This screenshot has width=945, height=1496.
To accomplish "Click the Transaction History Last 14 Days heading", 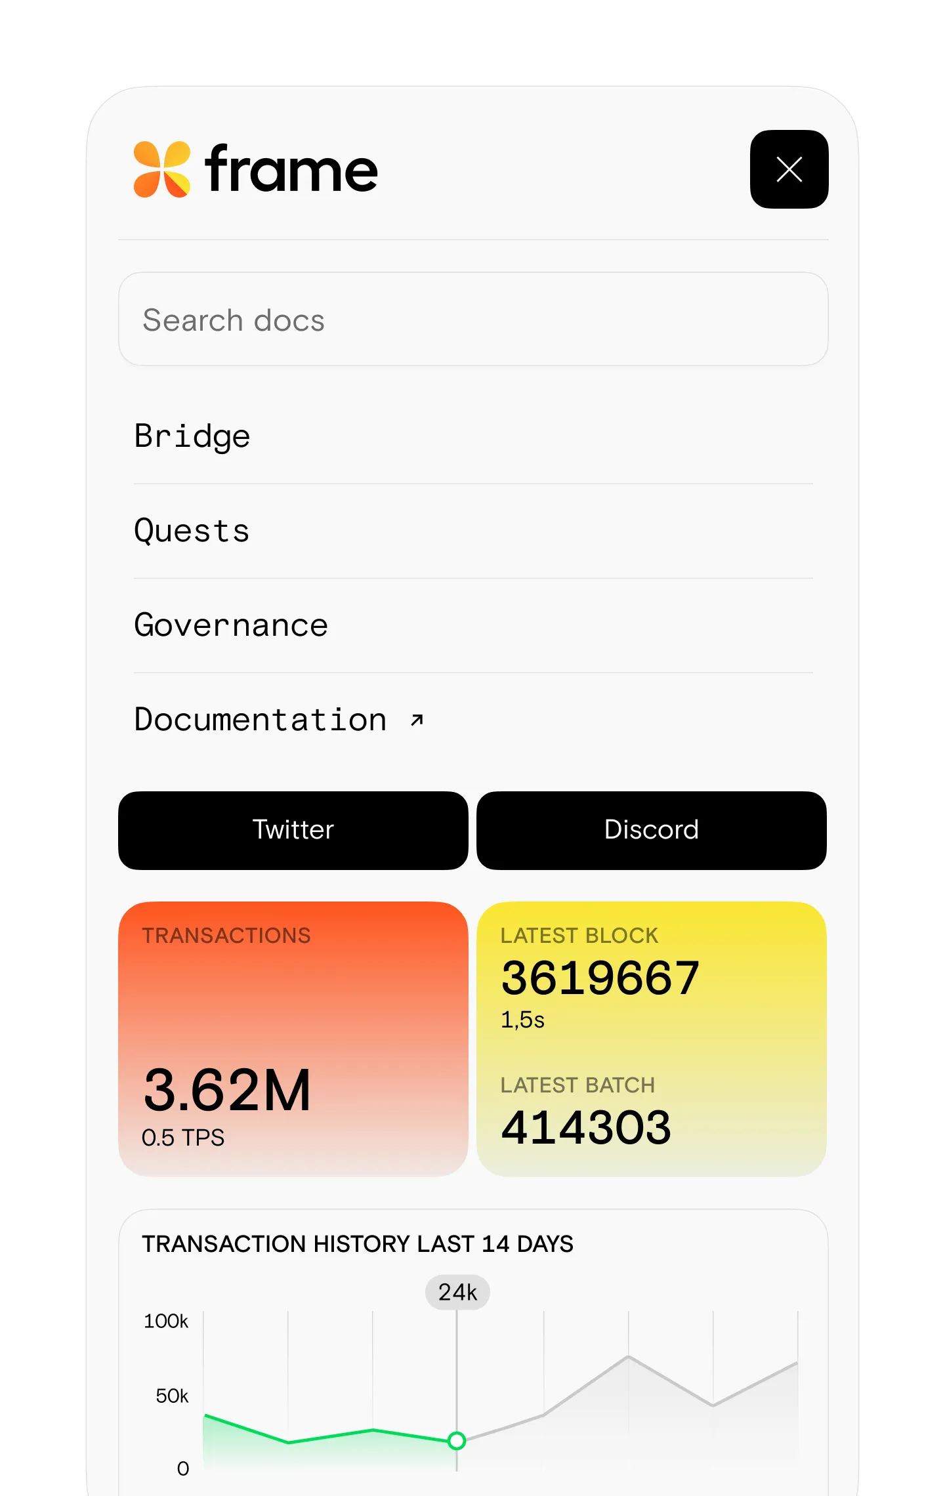I will [x=358, y=1243].
